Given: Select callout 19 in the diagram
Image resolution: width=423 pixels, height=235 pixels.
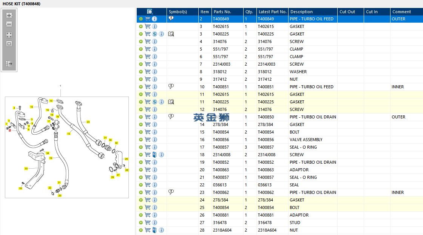Looking at the screenshot, I should pos(51,158).
